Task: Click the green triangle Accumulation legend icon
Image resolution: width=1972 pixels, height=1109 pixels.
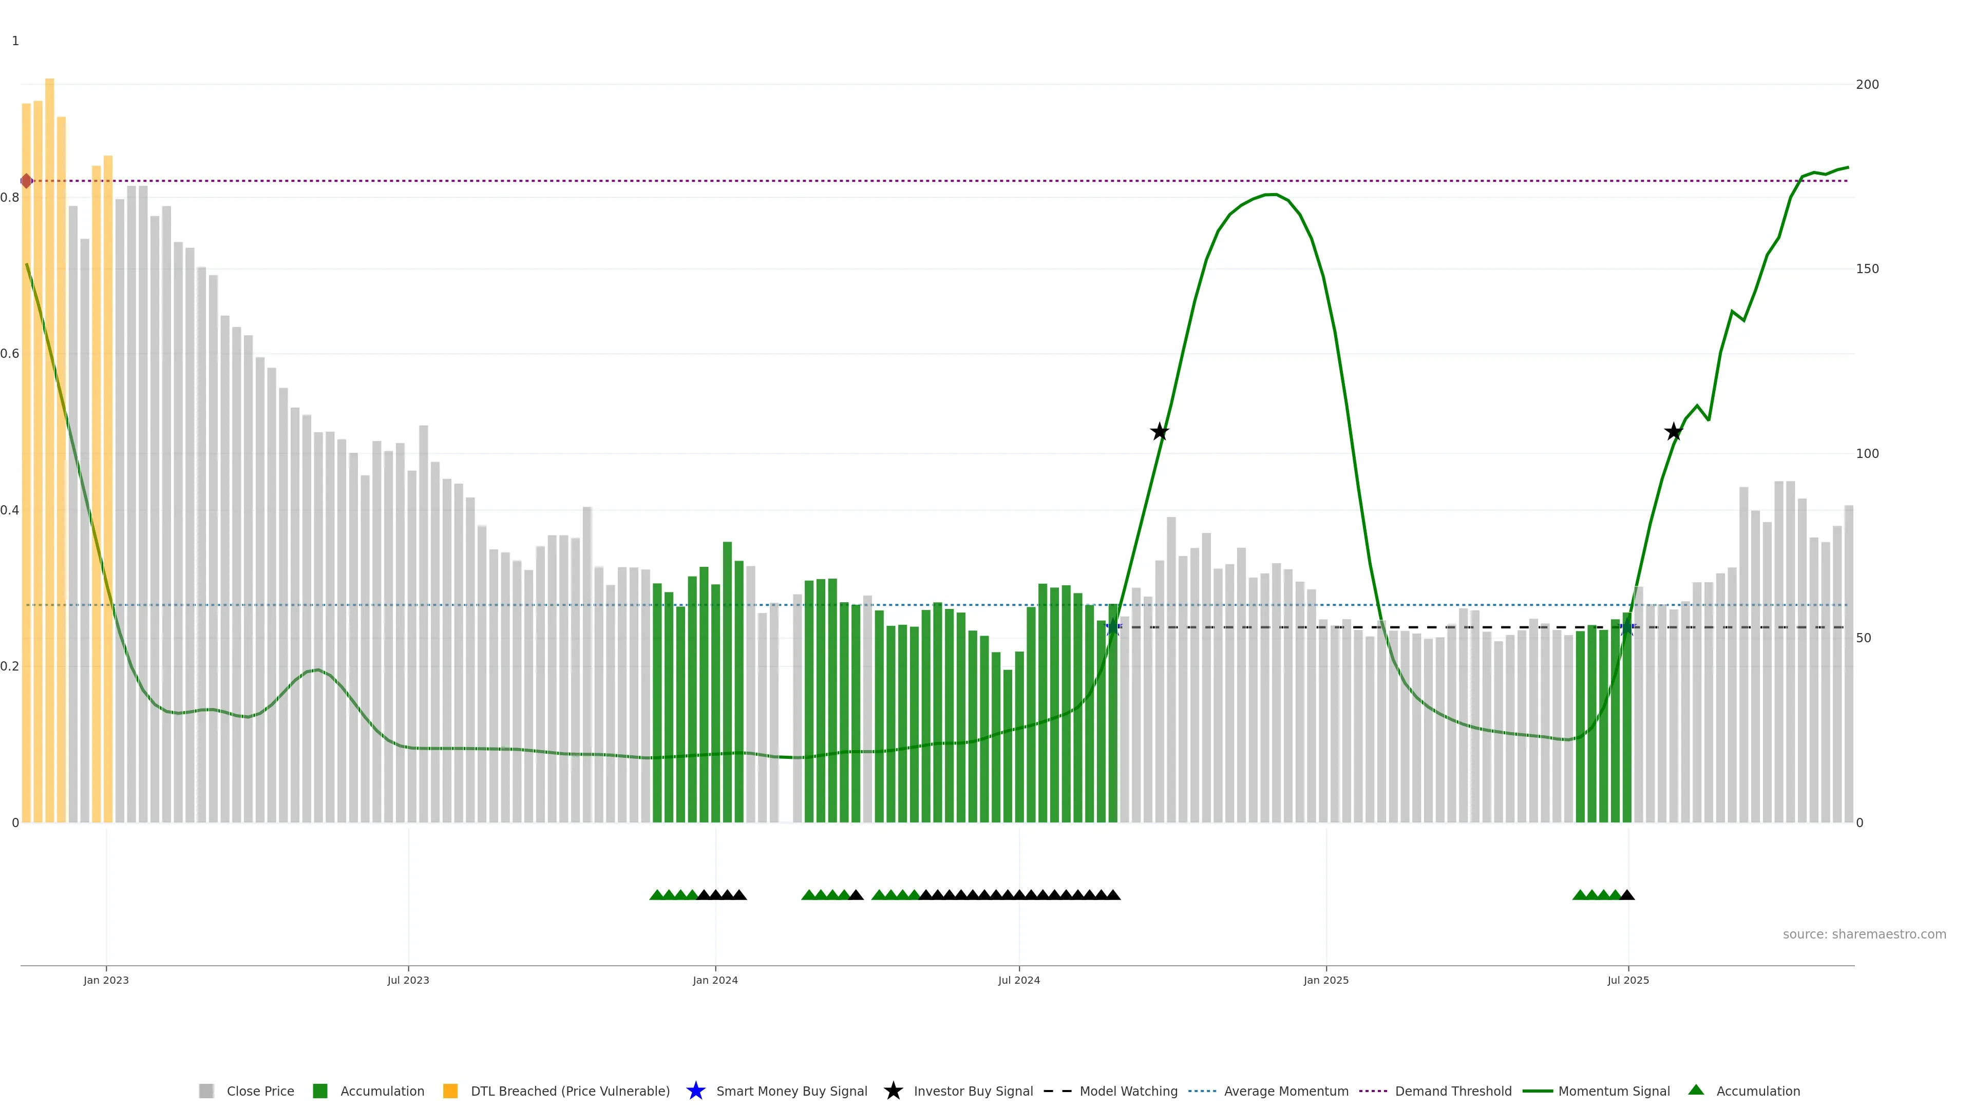Action: pos(1696,1090)
